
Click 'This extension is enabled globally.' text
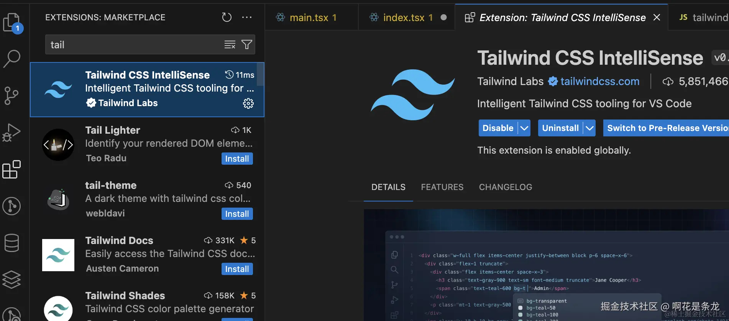[x=554, y=150]
